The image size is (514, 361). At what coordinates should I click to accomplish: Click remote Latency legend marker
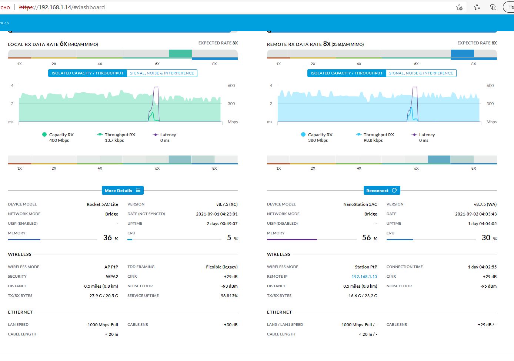(414, 135)
